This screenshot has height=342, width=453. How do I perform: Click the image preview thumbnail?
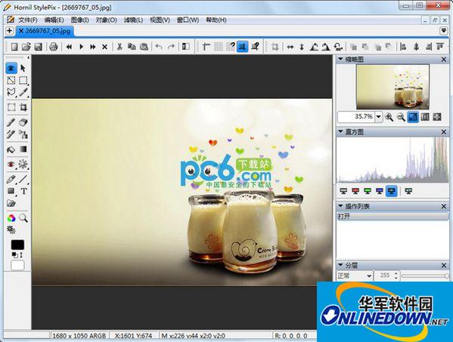pos(392,87)
